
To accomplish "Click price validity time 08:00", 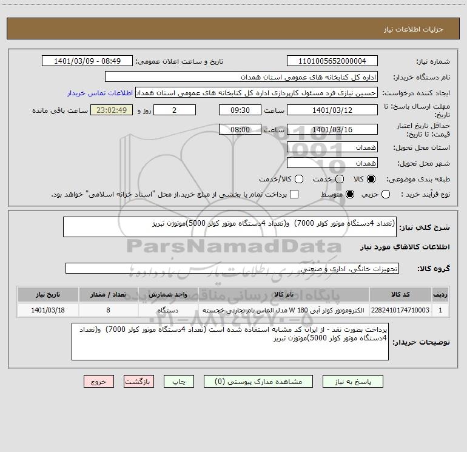I will (x=240, y=129).
